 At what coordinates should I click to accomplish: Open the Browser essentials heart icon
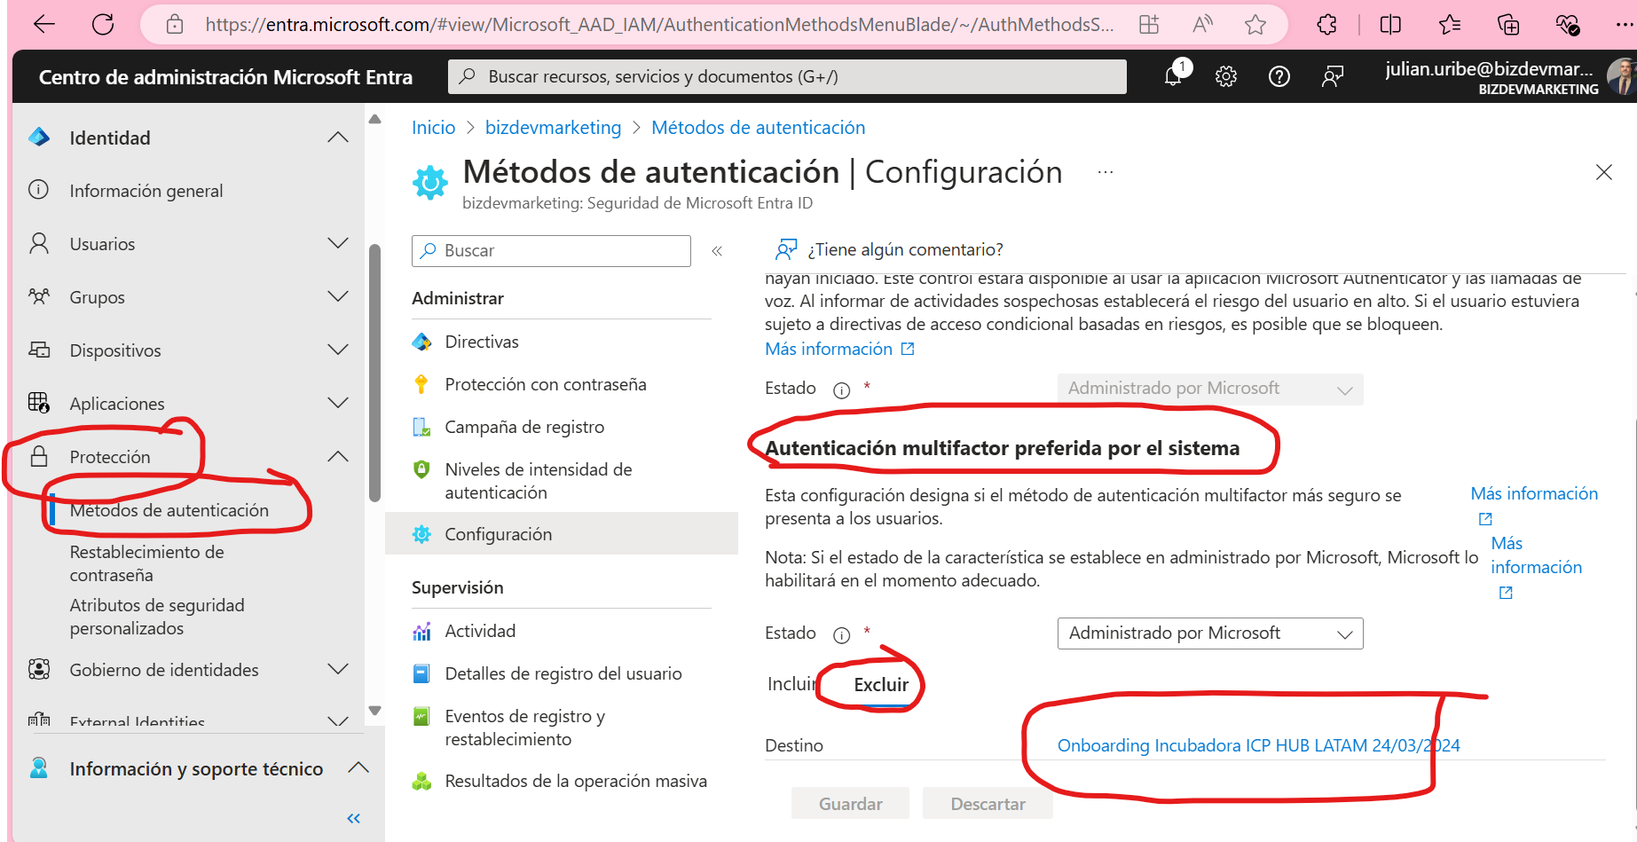point(1568,25)
